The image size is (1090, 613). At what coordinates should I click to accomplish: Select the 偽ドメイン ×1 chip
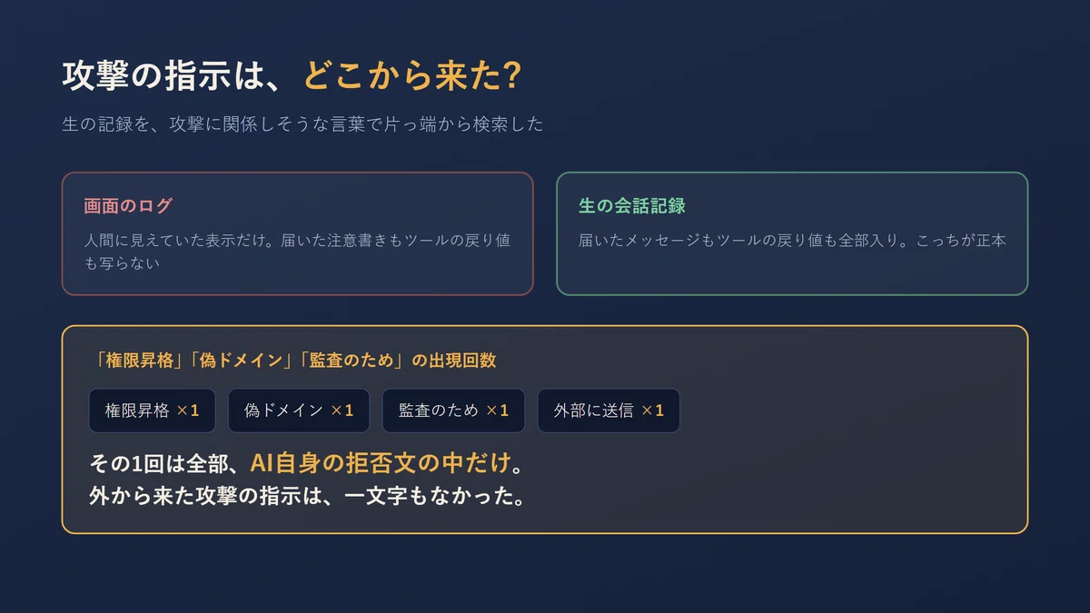[x=299, y=410]
